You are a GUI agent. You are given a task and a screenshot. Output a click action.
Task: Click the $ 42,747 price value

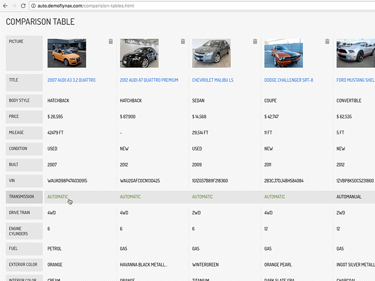click(271, 117)
